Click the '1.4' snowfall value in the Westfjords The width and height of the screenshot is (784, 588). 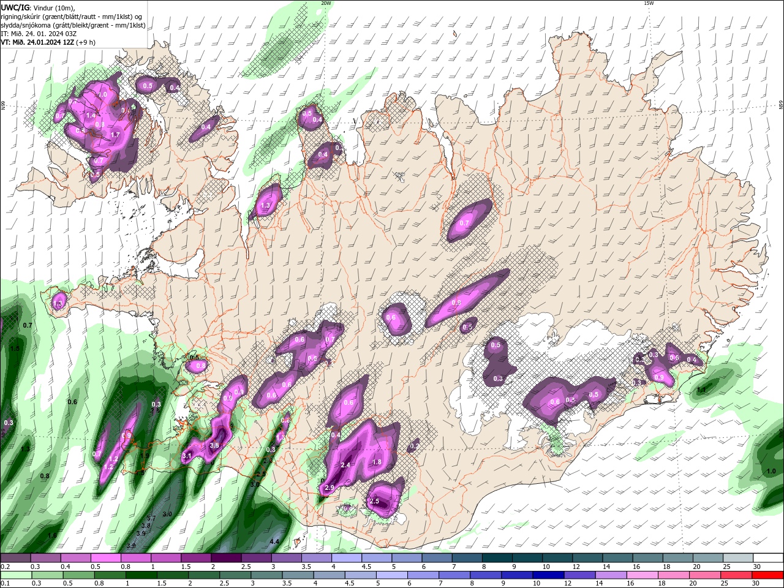click(x=91, y=115)
